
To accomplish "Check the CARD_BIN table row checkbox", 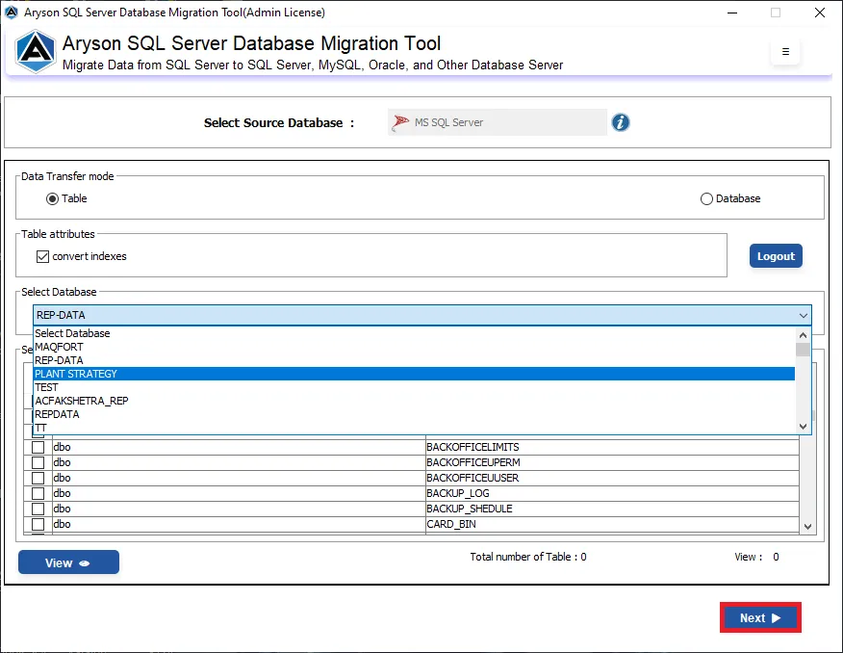I will pyautogui.click(x=38, y=524).
